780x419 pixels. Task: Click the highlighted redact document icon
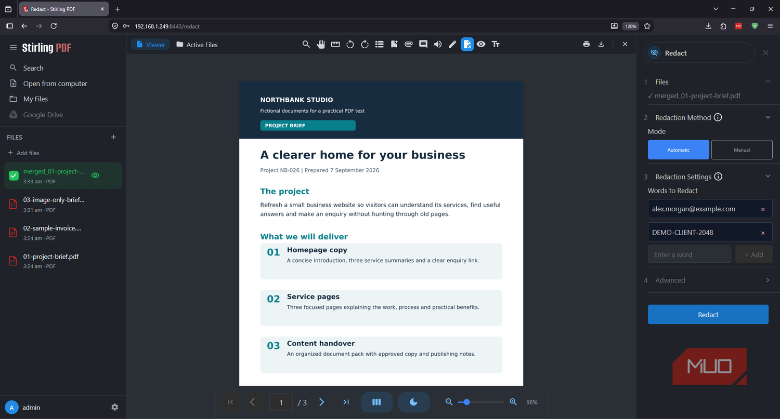tap(467, 45)
